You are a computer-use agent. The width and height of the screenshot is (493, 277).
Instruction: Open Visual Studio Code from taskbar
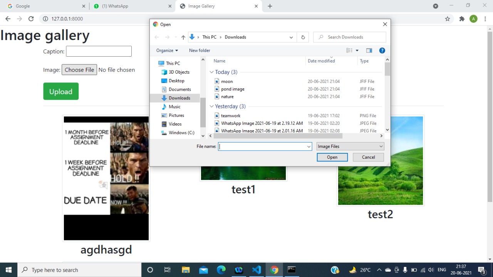pyautogui.click(x=257, y=270)
